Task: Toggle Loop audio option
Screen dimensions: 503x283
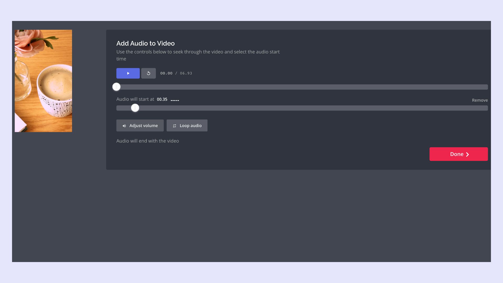Action: 187,126
